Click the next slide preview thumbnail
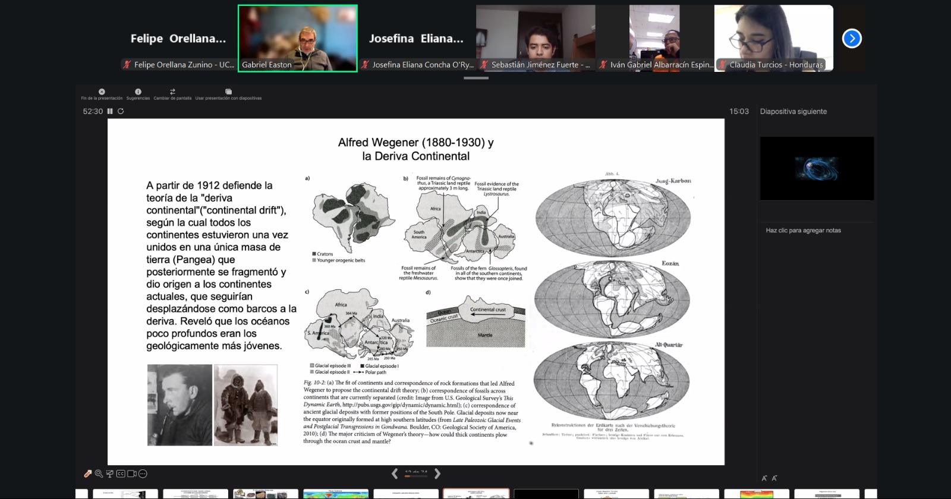 [817, 168]
